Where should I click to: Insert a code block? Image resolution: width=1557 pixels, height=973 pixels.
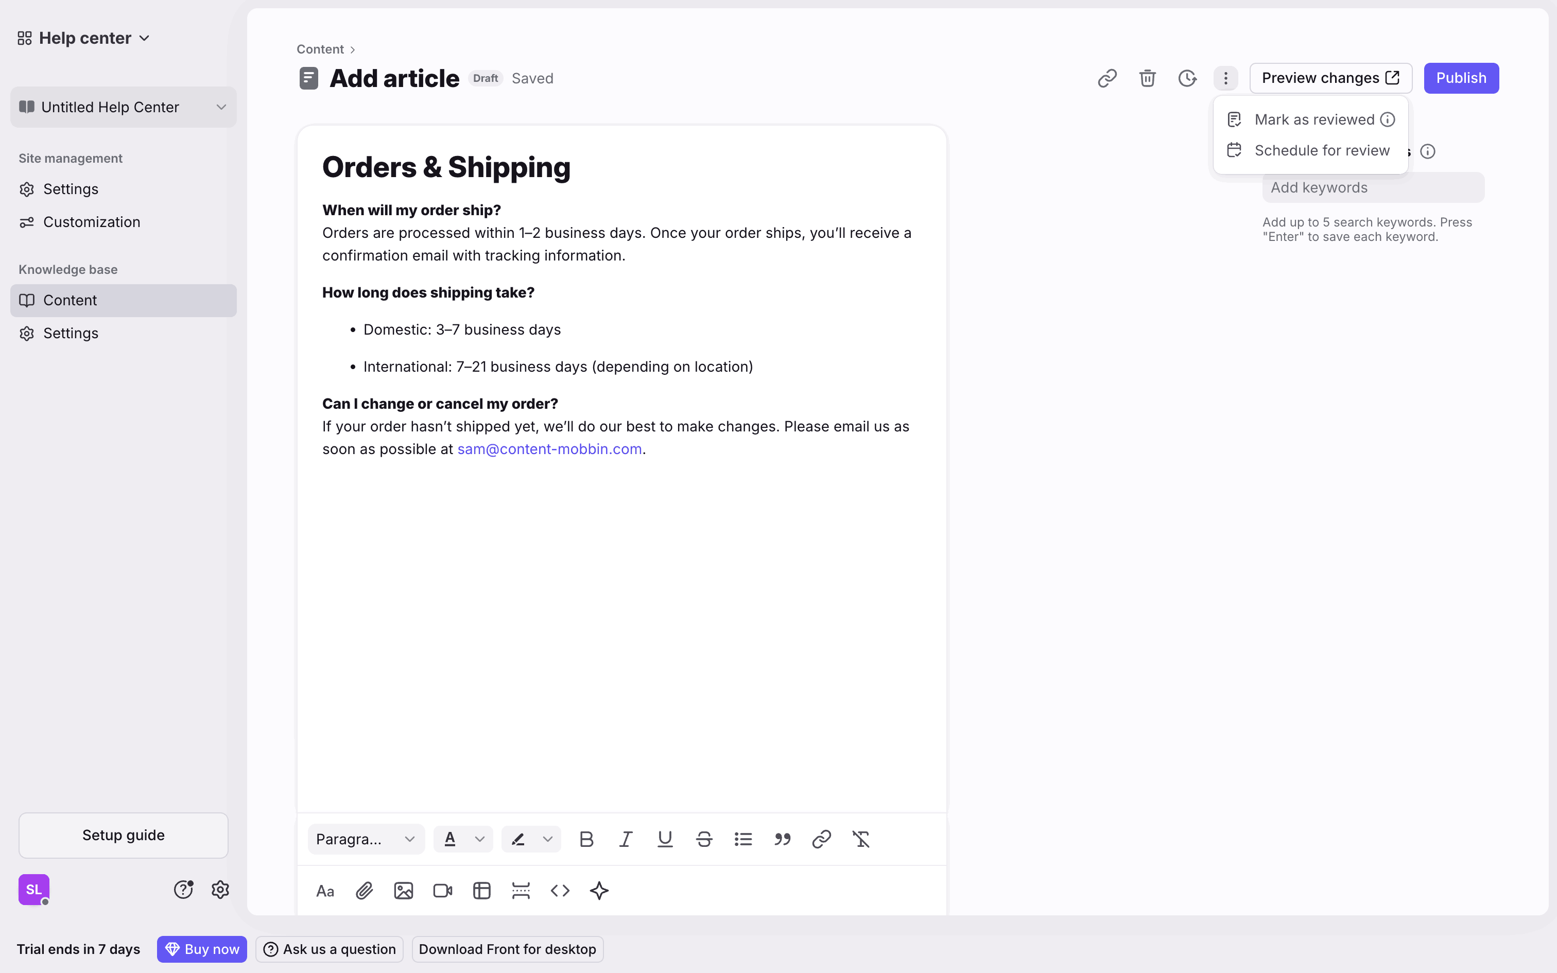[560, 891]
